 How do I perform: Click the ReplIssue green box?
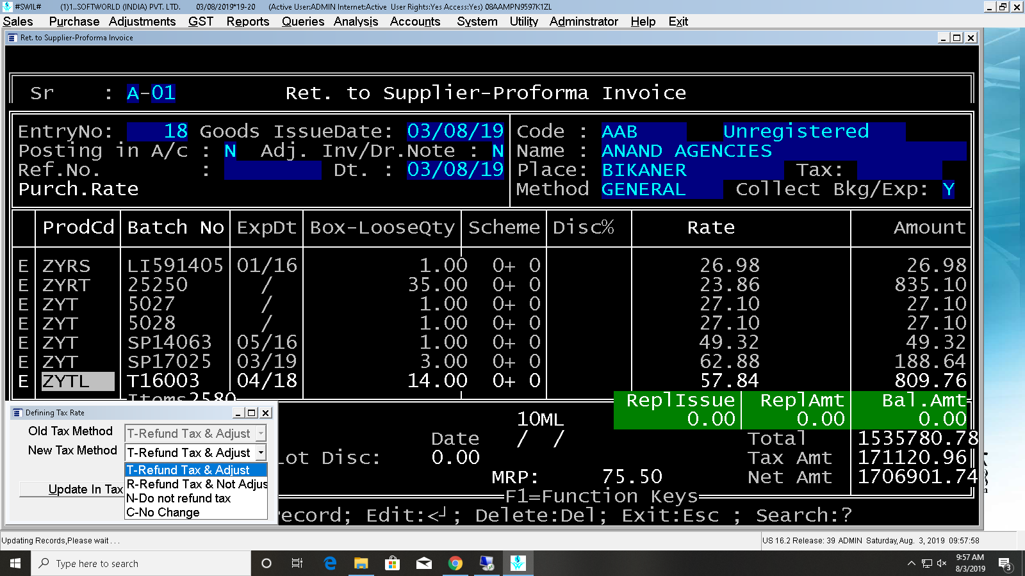point(678,410)
